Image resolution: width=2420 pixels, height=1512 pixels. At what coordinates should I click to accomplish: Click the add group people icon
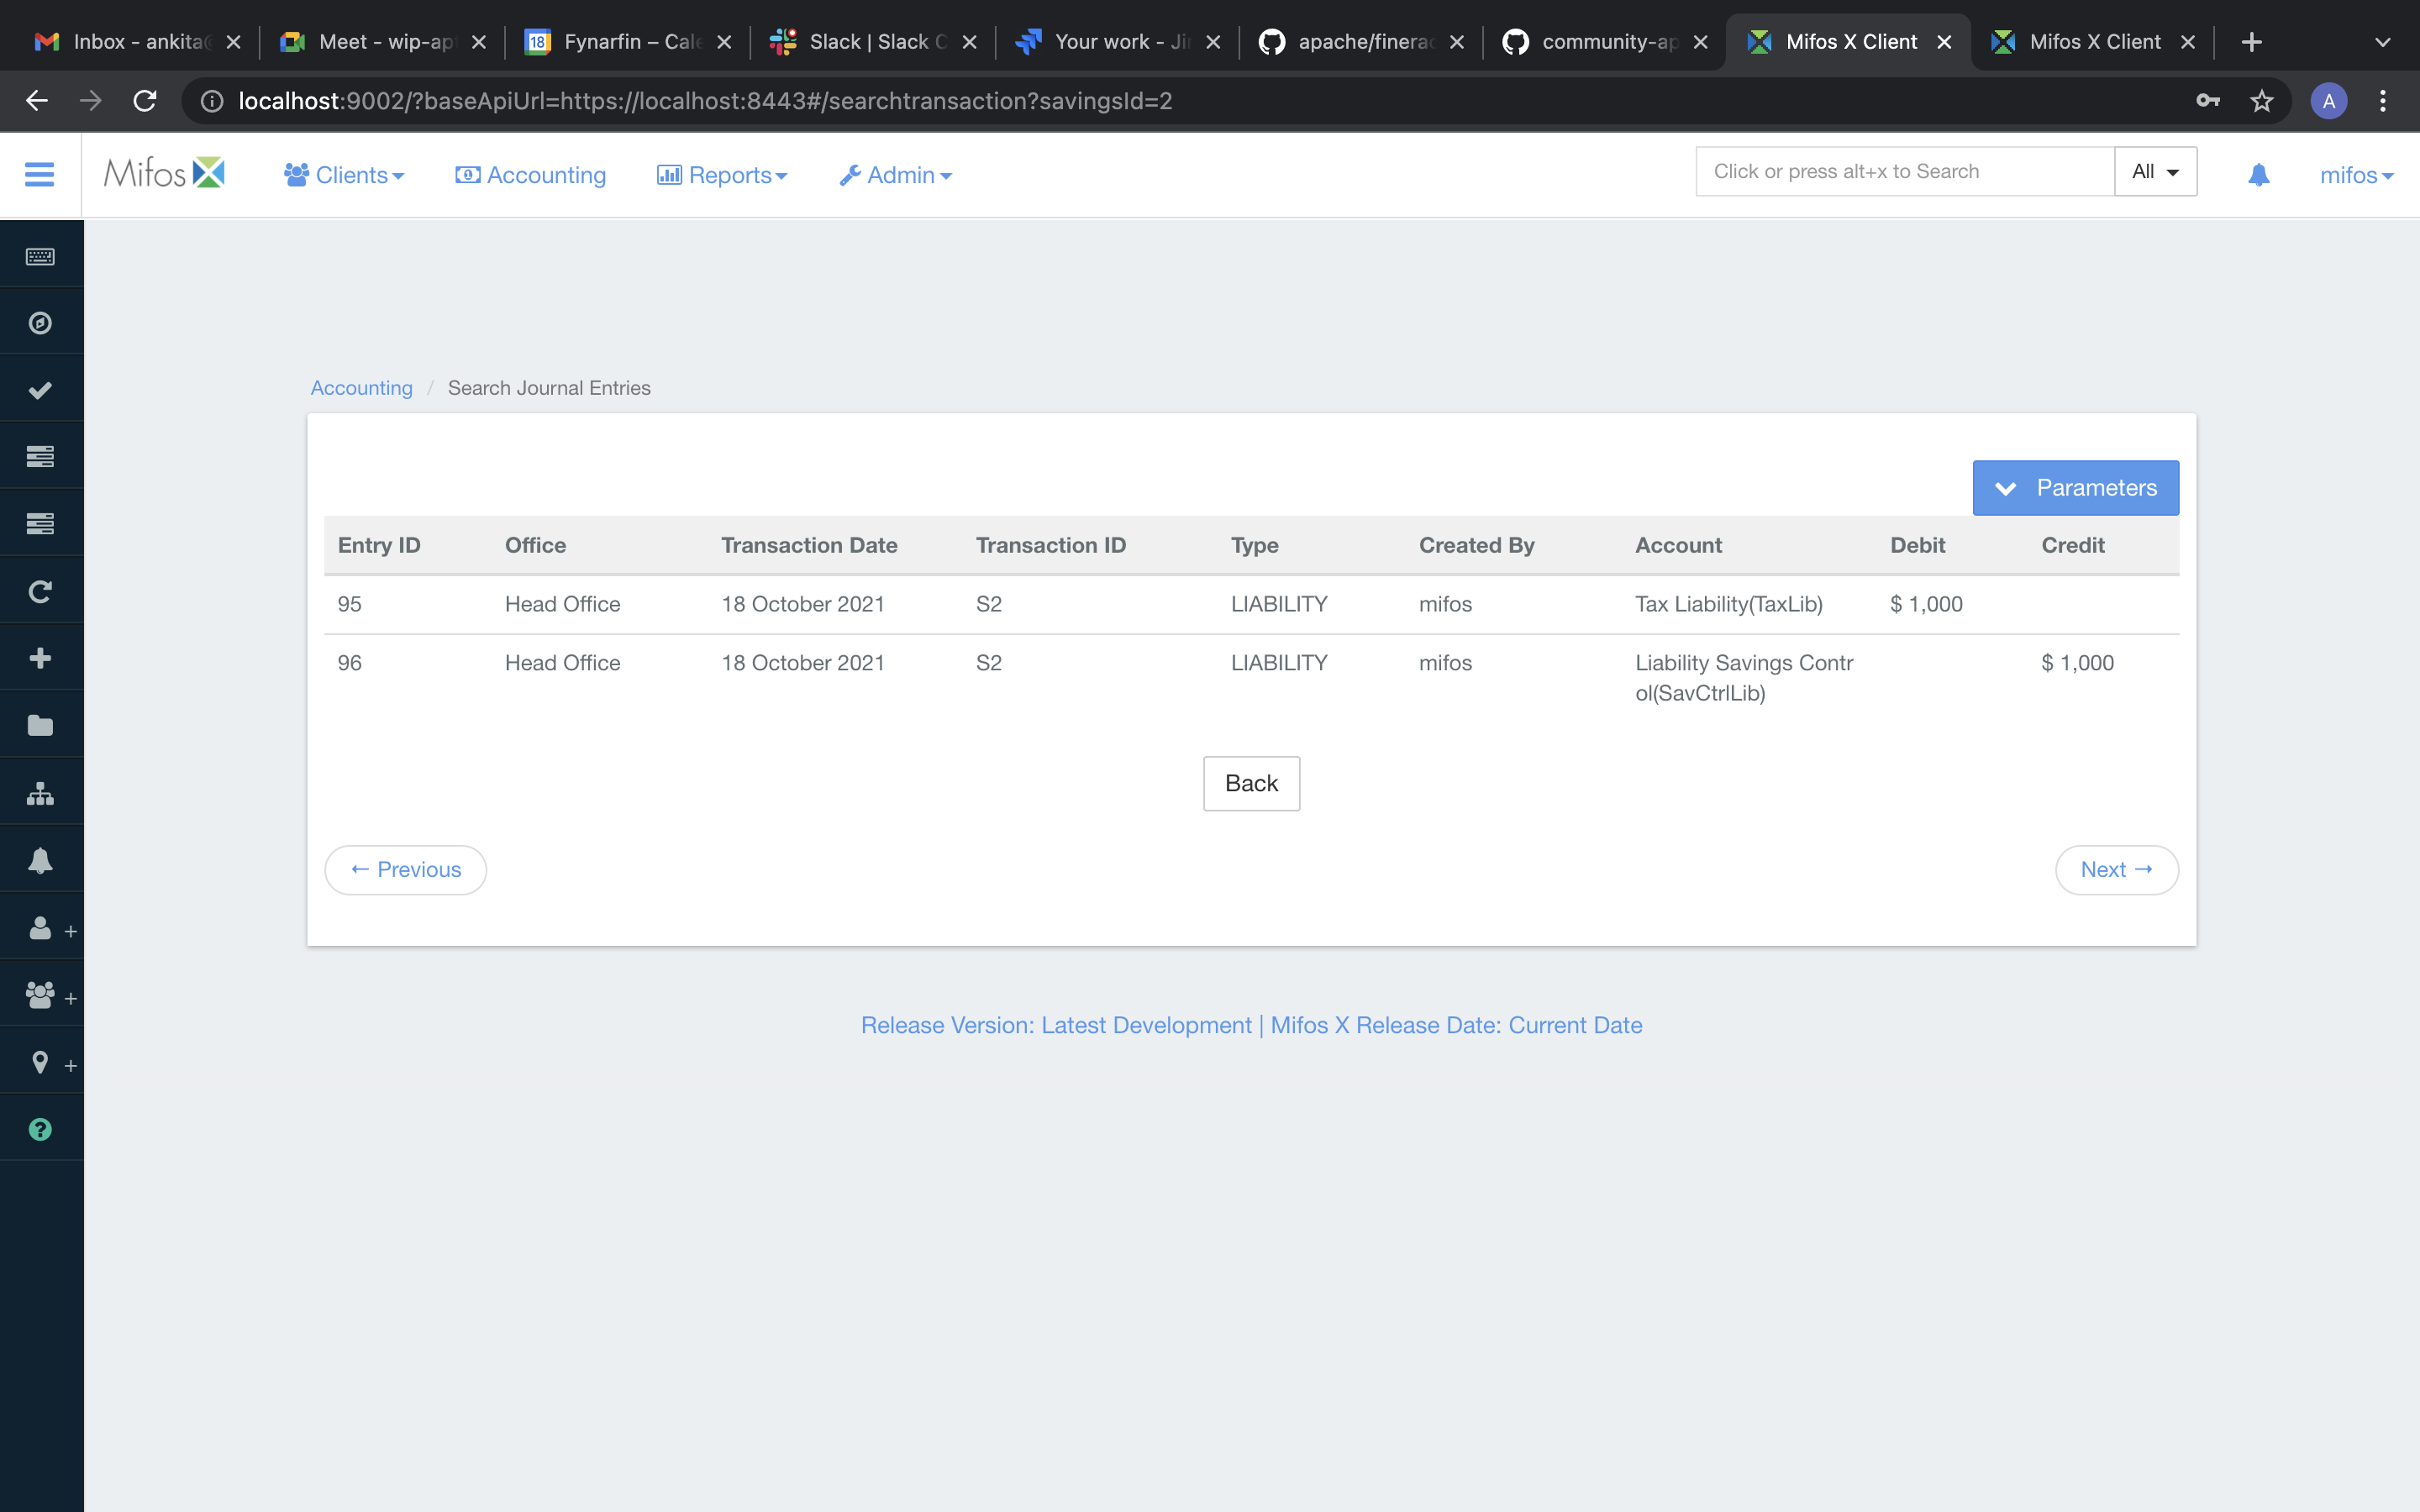coord(42,995)
